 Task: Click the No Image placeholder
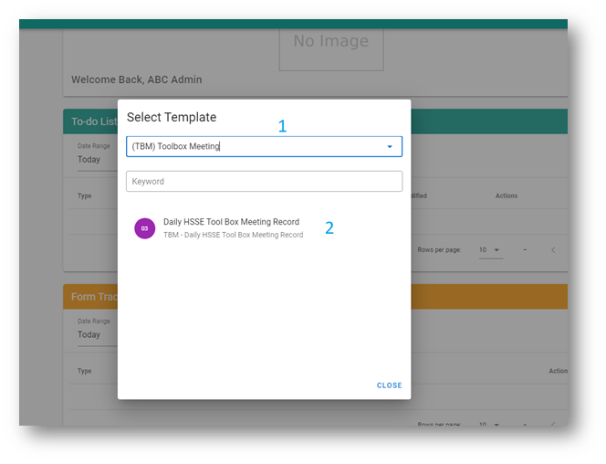[x=331, y=49]
